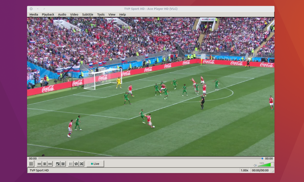
Task: Toggle random shuffle playback
Action: (x=81, y=164)
